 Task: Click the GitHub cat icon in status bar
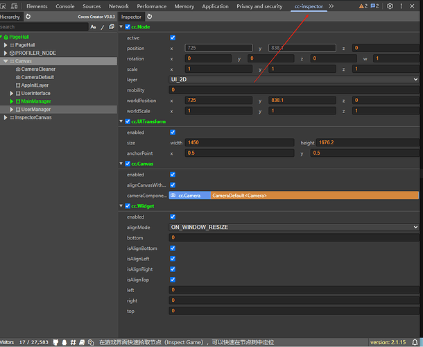55,342
